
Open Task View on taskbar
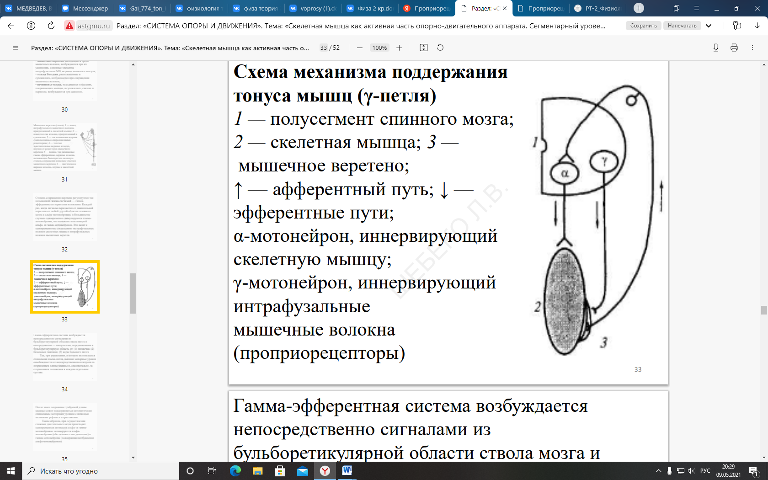(x=212, y=471)
